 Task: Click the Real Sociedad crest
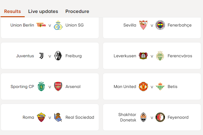coord(58,118)
